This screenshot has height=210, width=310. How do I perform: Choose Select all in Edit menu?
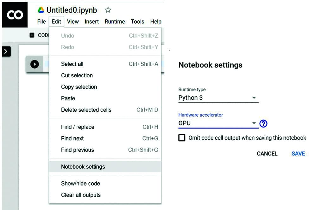72,64
